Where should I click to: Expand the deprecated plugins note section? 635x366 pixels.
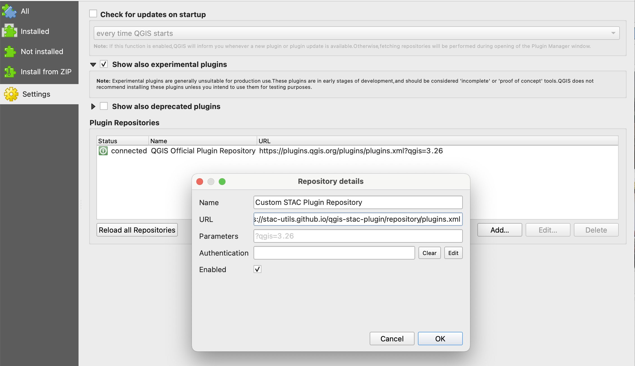93,106
